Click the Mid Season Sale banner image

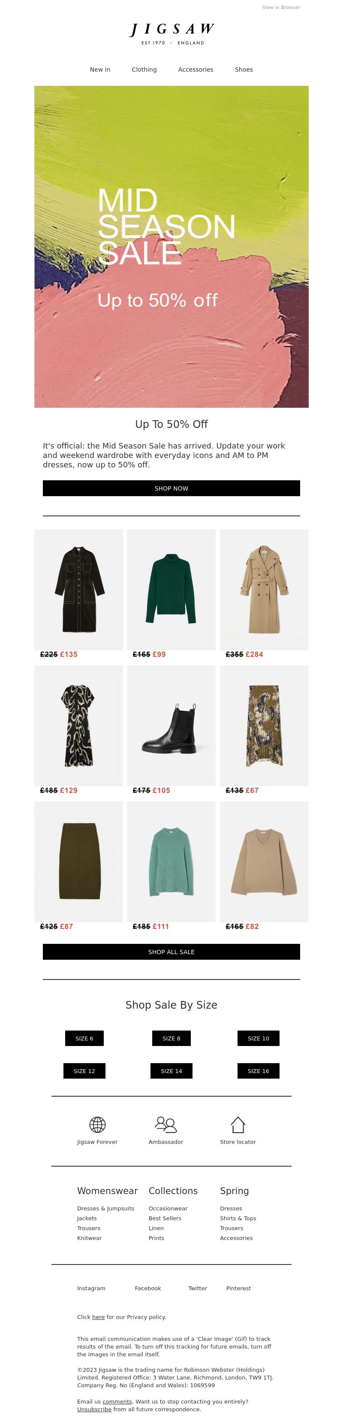point(171,247)
